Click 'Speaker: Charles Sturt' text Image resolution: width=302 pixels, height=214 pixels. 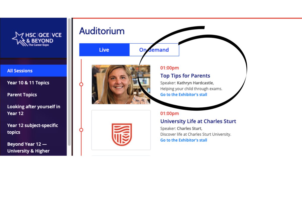coord(181,128)
